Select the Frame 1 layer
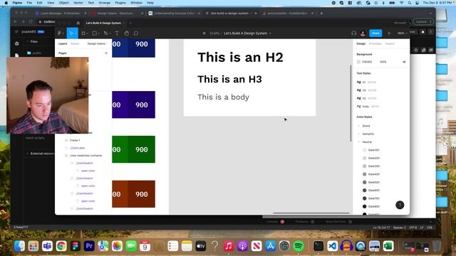The height and width of the screenshot is (256, 456). pos(75,140)
